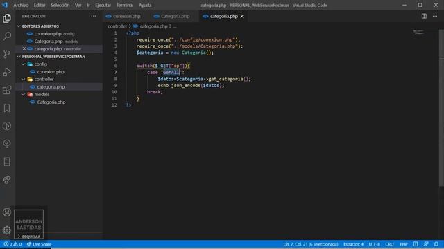Close the categoria.php editor tab
The image size is (444, 249).
pyautogui.click(x=242, y=17)
